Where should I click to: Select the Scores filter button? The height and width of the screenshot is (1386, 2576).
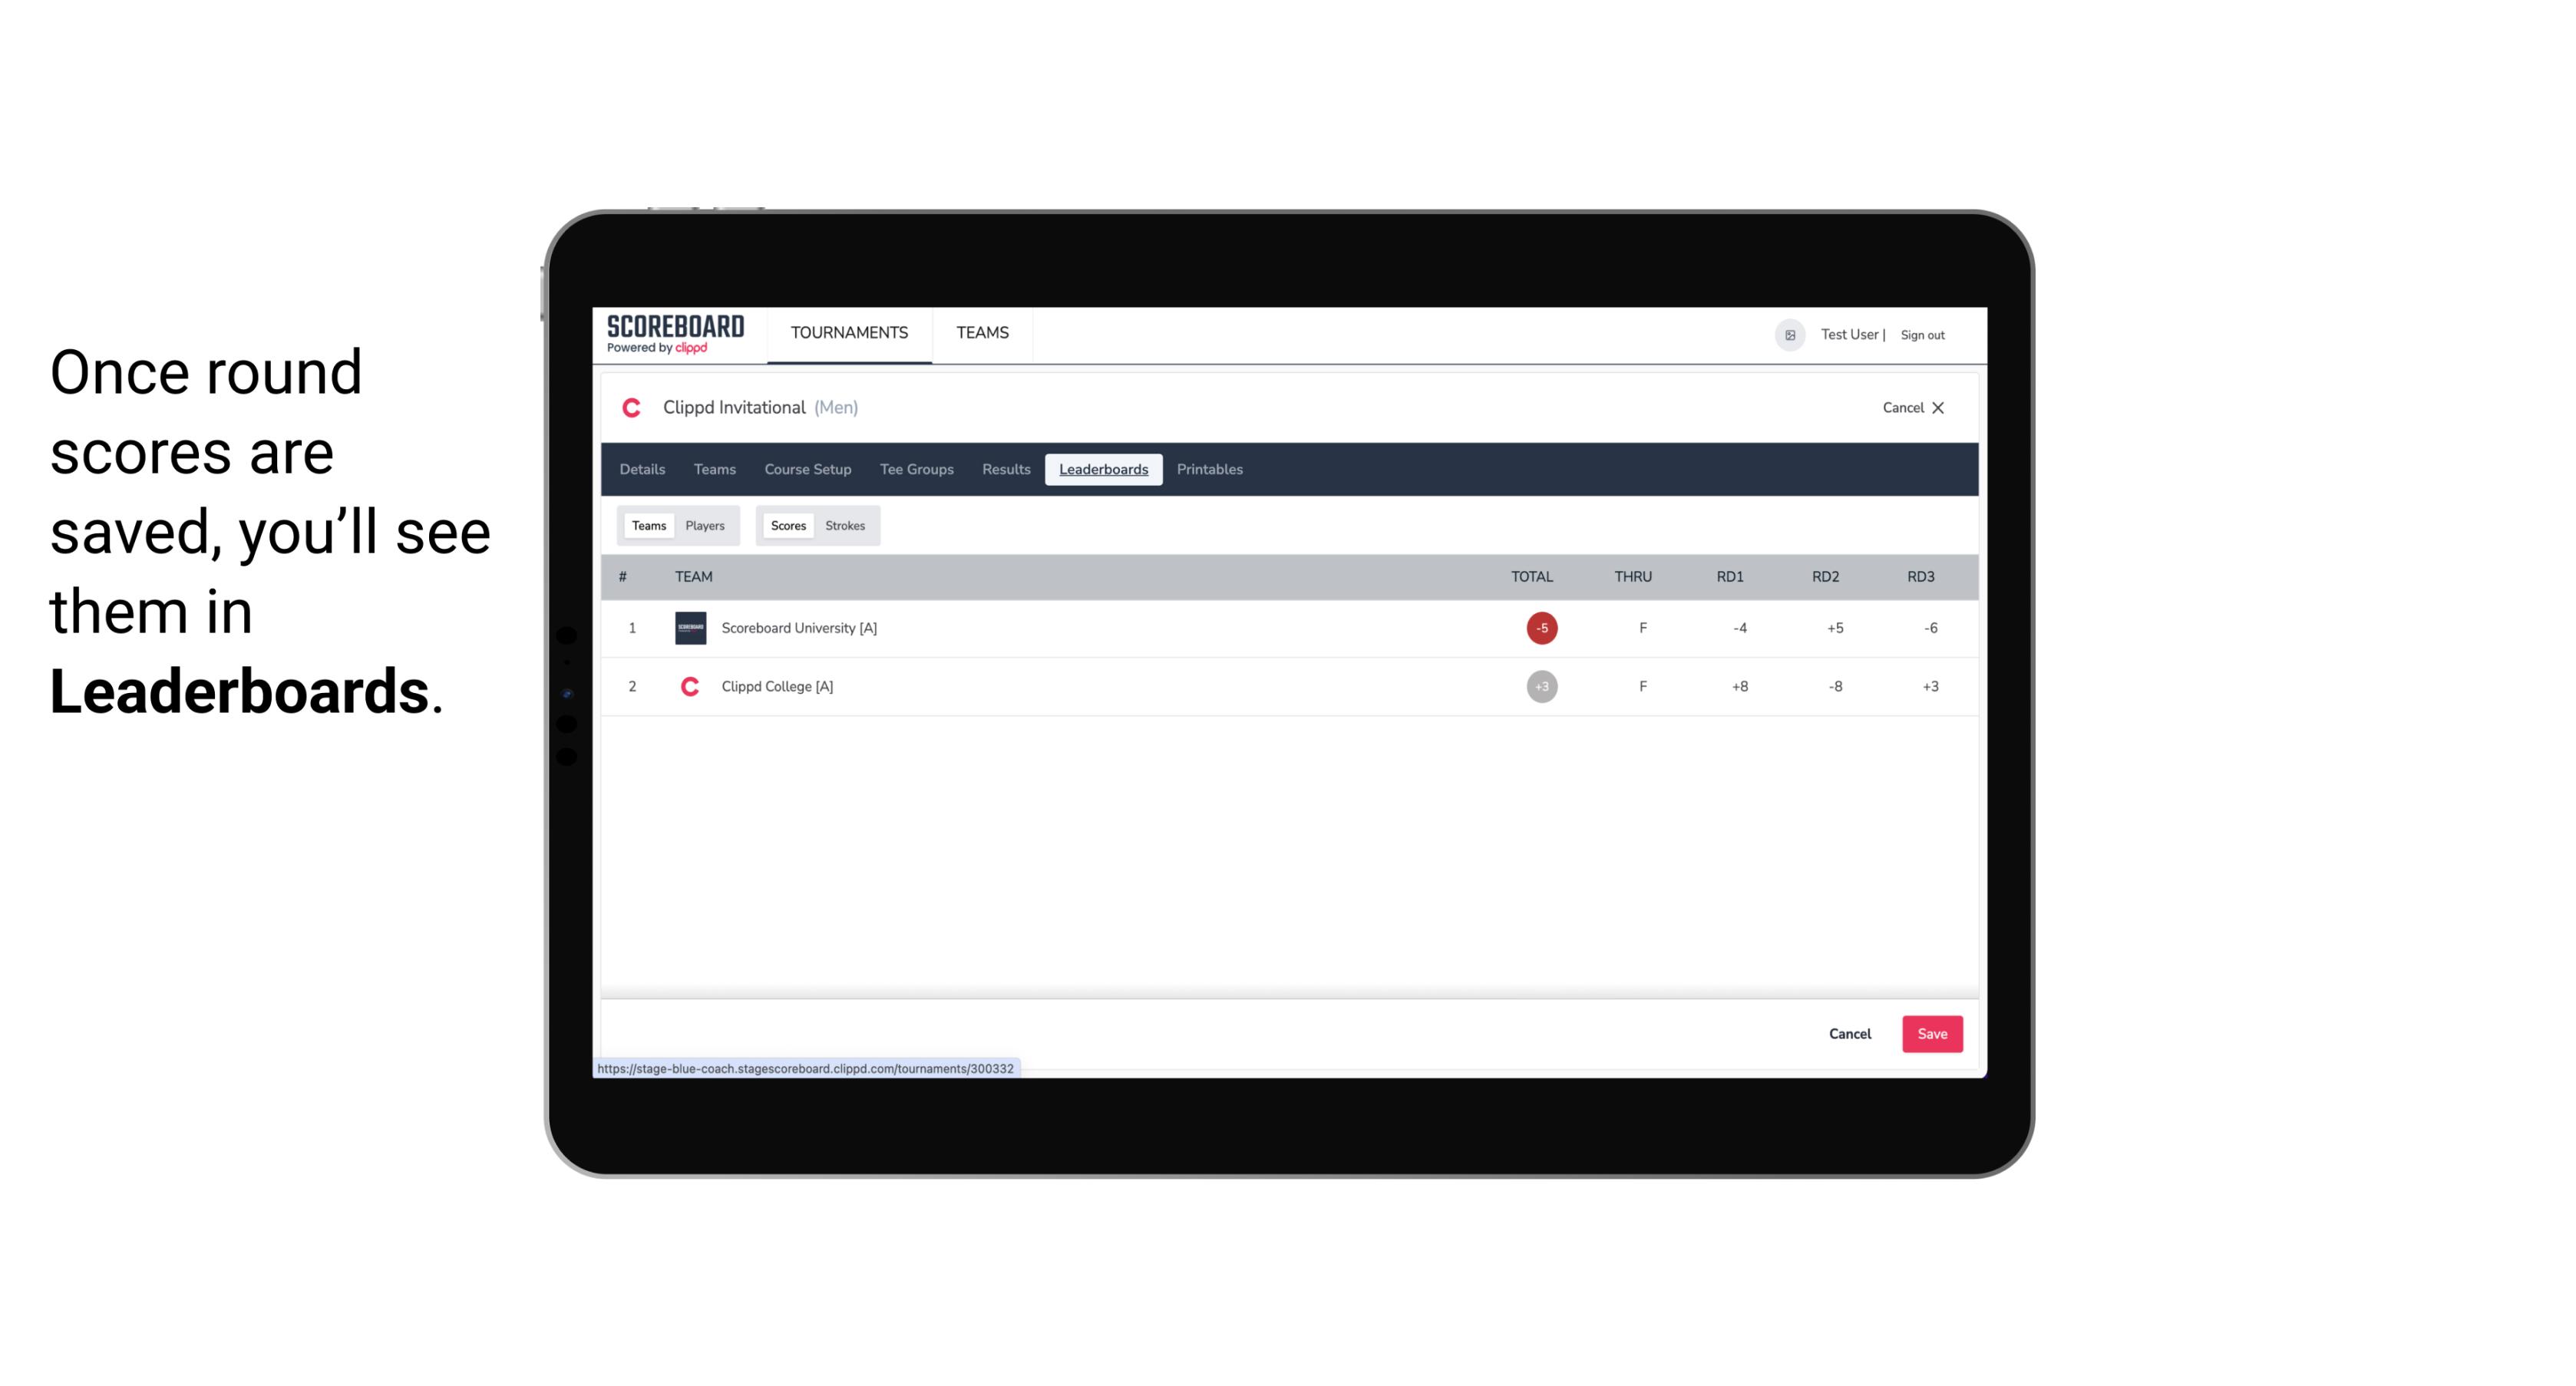(x=787, y=524)
